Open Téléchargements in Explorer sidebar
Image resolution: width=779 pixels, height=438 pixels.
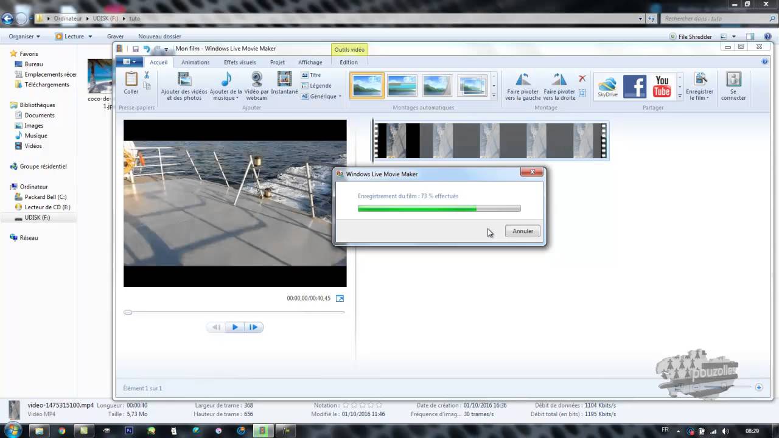[x=47, y=85]
